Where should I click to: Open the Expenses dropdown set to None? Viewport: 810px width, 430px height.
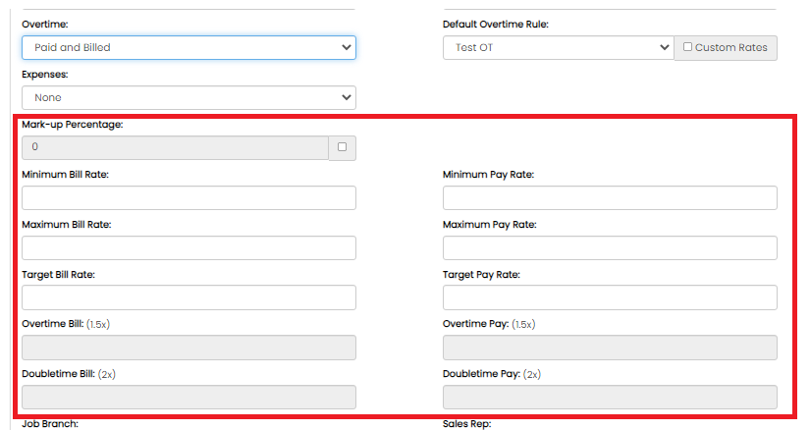(189, 97)
